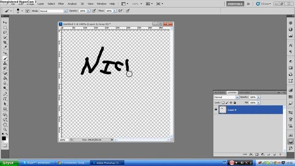This screenshot has height=166, width=295.
Task: Select the History Brush tool
Action: tap(5, 68)
